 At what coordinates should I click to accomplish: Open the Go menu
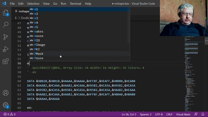coord(55,4)
